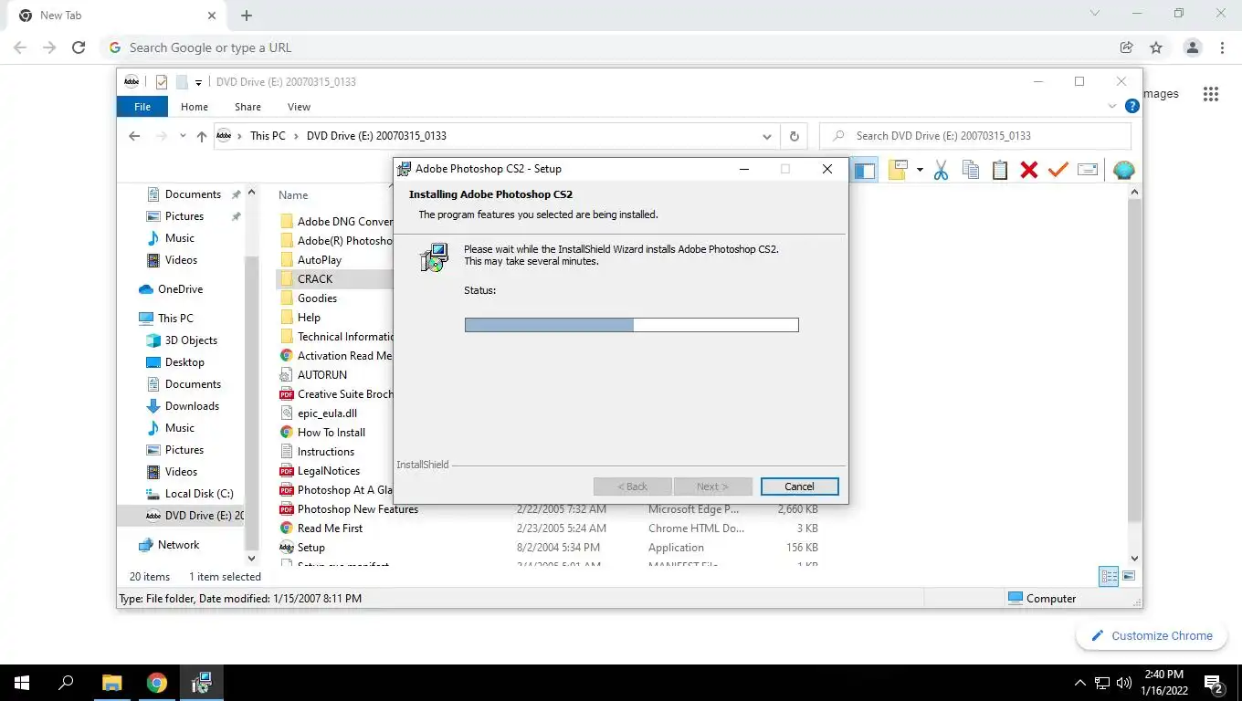Switch to the Share ribbon tab
Screen dimensions: 1242x701
tap(247, 107)
